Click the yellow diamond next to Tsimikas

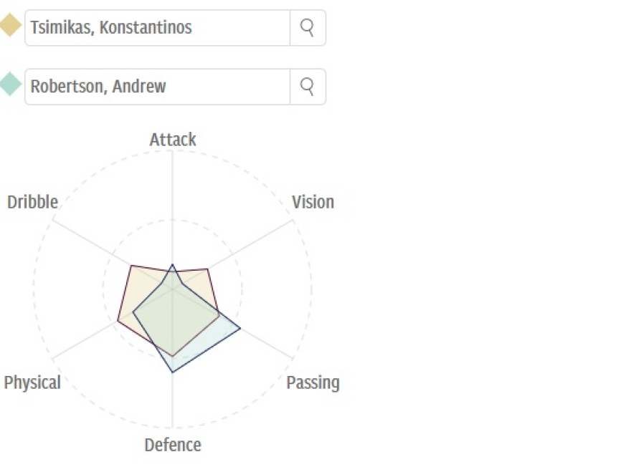point(11,27)
